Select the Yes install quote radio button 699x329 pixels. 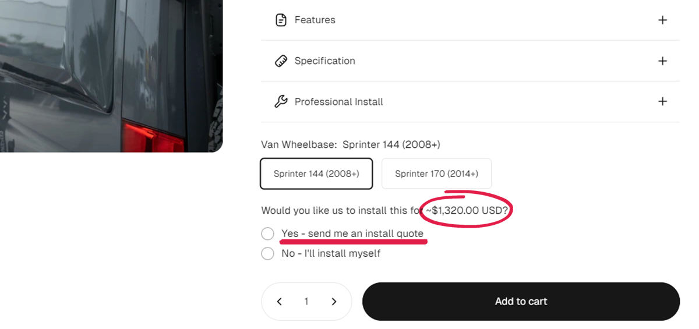coord(267,234)
